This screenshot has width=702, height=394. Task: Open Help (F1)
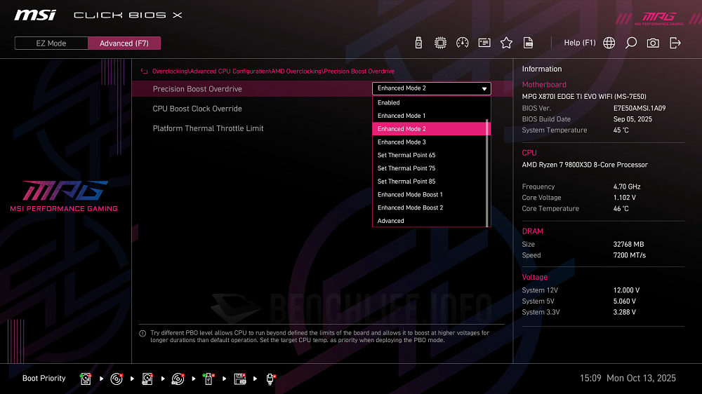pyautogui.click(x=579, y=43)
